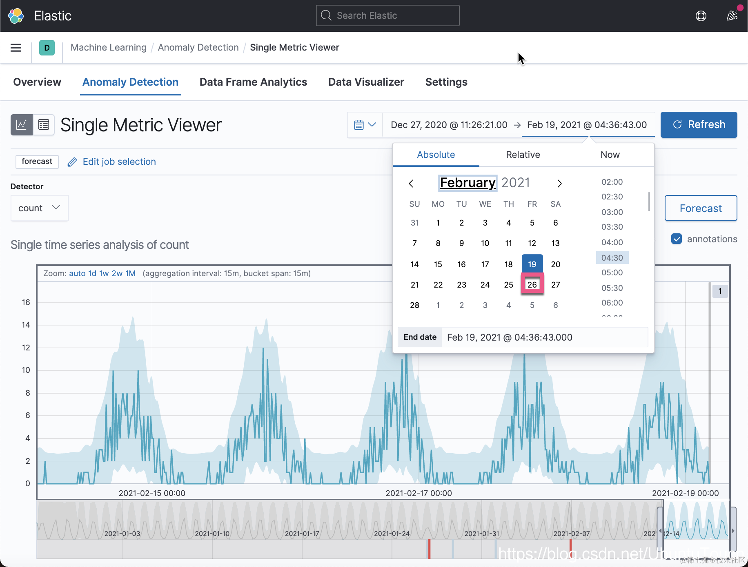Go to previous month in calendar
Image resolution: width=748 pixels, height=567 pixels.
pos(411,184)
